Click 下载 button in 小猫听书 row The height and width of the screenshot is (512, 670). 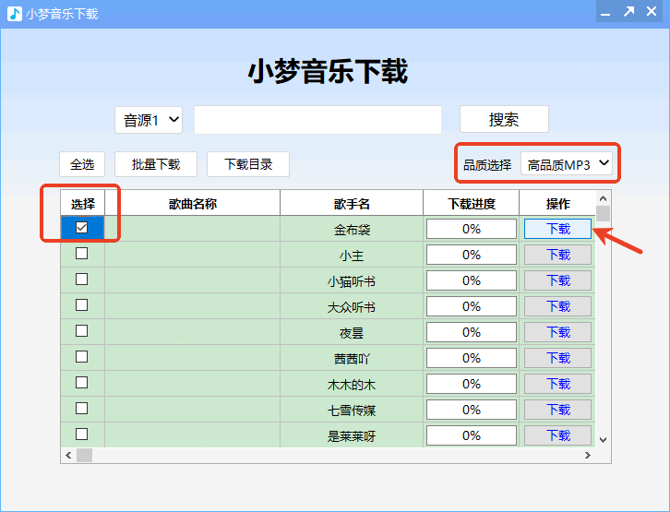[x=558, y=280]
